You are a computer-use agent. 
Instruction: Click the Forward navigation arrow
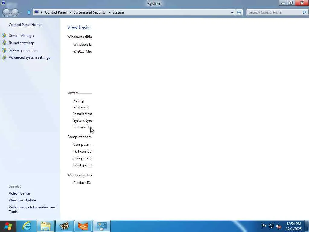click(x=15, y=12)
